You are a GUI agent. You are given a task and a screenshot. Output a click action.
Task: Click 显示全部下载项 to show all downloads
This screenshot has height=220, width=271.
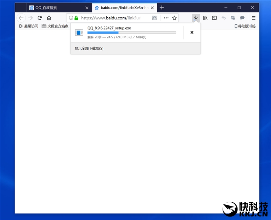tap(89, 49)
